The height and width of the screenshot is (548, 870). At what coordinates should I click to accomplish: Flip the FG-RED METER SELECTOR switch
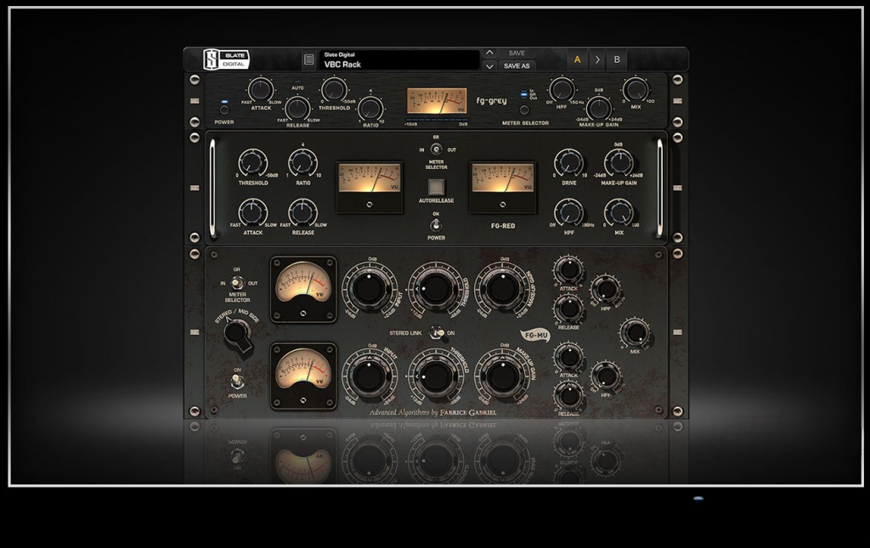click(436, 150)
